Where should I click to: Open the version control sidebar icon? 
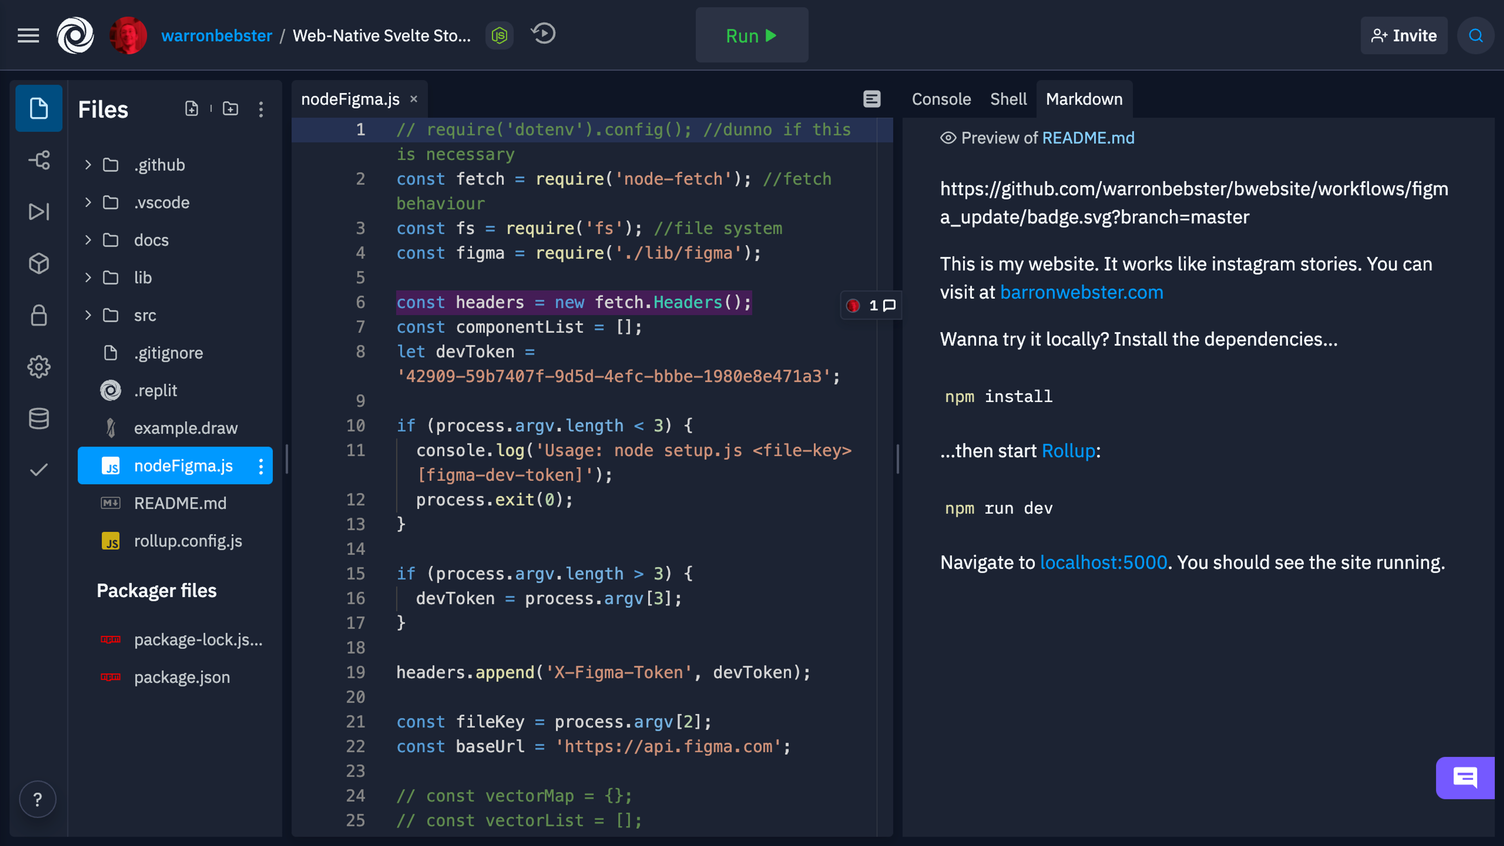38,160
